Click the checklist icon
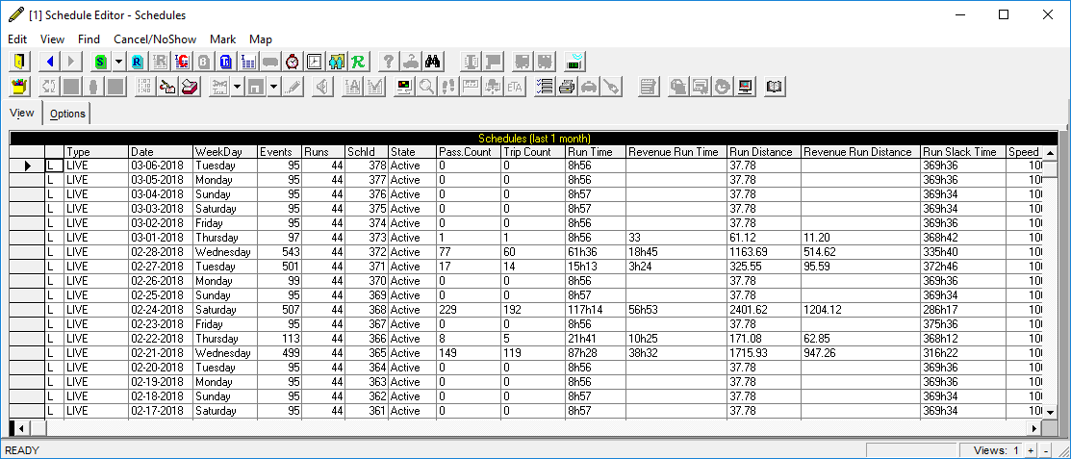The height and width of the screenshot is (459, 1071). (x=545, y=87)
